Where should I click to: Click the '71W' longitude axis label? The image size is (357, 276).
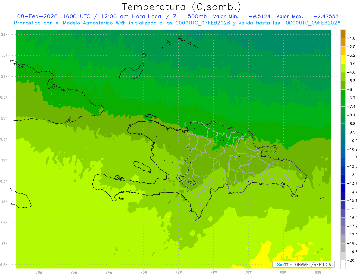[x=213, y=272]
